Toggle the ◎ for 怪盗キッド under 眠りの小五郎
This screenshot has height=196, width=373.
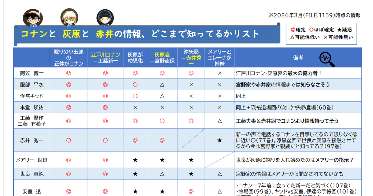click(x=69, y=96)
